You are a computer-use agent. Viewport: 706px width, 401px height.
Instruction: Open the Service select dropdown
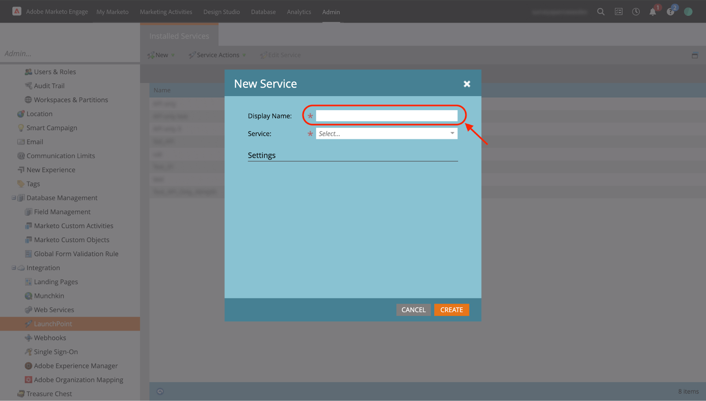(387, 134)
